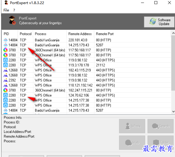Click the BaiduYunGuanjia icon for address 220.181.43.8
Image resolution: width=175 pixels, height=157 pixels.
tap(5, 40)
